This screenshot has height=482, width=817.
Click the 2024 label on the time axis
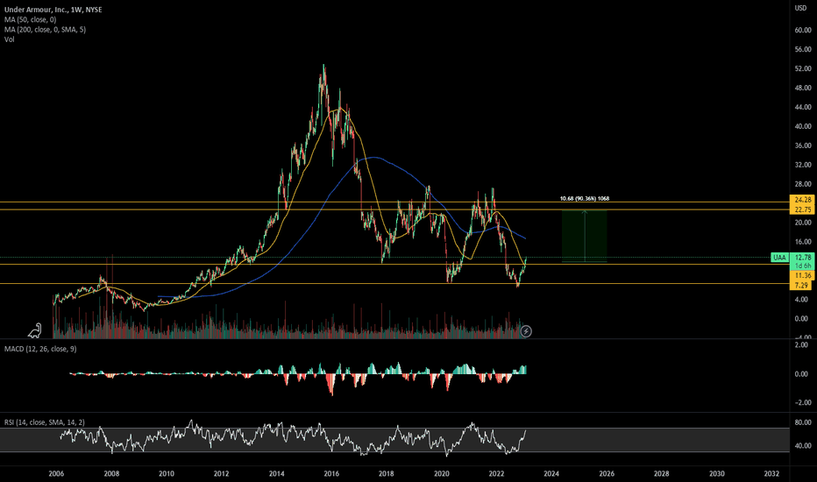(551, 473)
